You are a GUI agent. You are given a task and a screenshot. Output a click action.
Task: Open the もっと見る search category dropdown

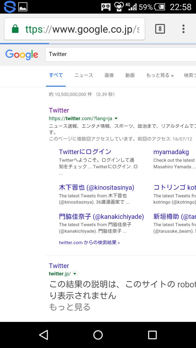[160, 75]
